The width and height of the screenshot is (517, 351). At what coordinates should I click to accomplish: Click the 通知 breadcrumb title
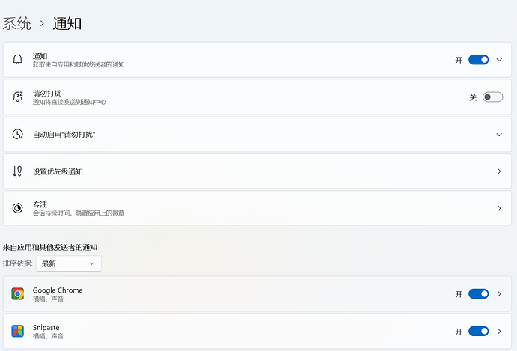click(x=67, y=24)
